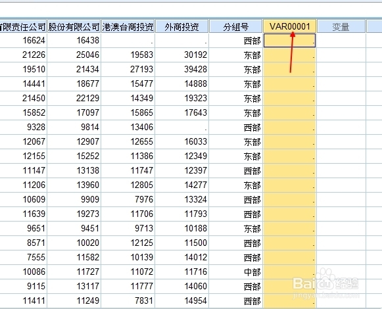This screenshot has height=309, width=382.
Task: Click cell value 21226
Action: (x=34, y=55)
